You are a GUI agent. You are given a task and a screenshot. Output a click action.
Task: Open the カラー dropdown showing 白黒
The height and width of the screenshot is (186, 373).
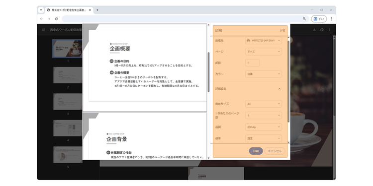pos(264,74)
